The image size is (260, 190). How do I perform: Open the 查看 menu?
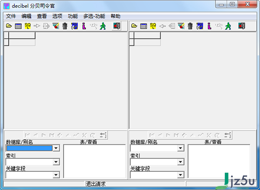[42, 16]
